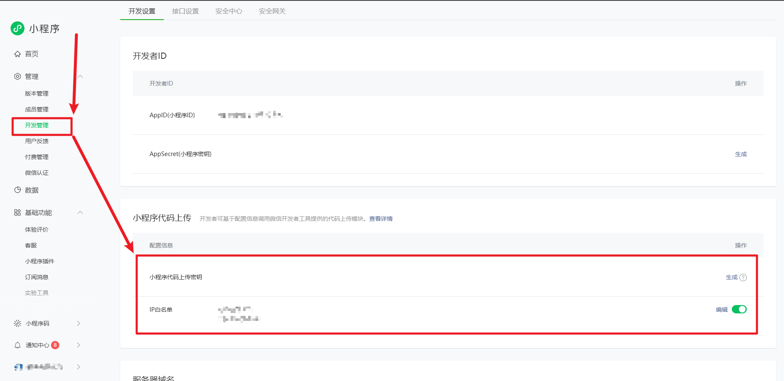Open 订阅消息 in the sidebar
The image size is (784, 381).
(x=37, y=277)
